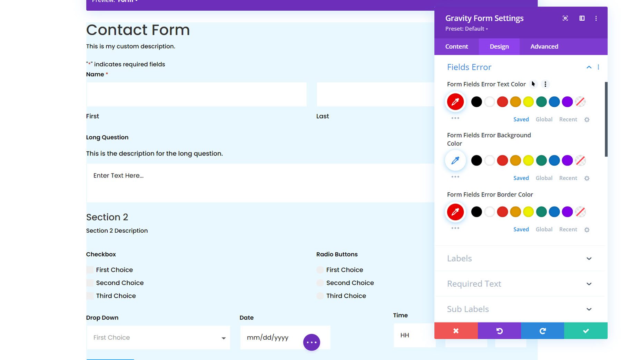Check the First Choice checkbox
The image size is (621, 360).
coord(90,269)
